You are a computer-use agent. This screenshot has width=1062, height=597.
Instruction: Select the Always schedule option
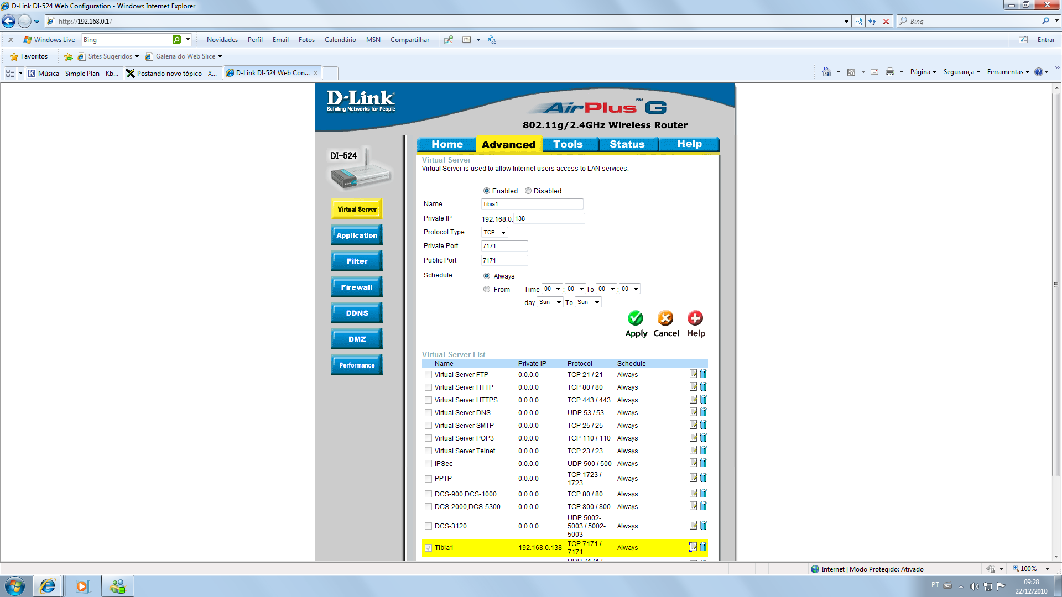point(487,276)
